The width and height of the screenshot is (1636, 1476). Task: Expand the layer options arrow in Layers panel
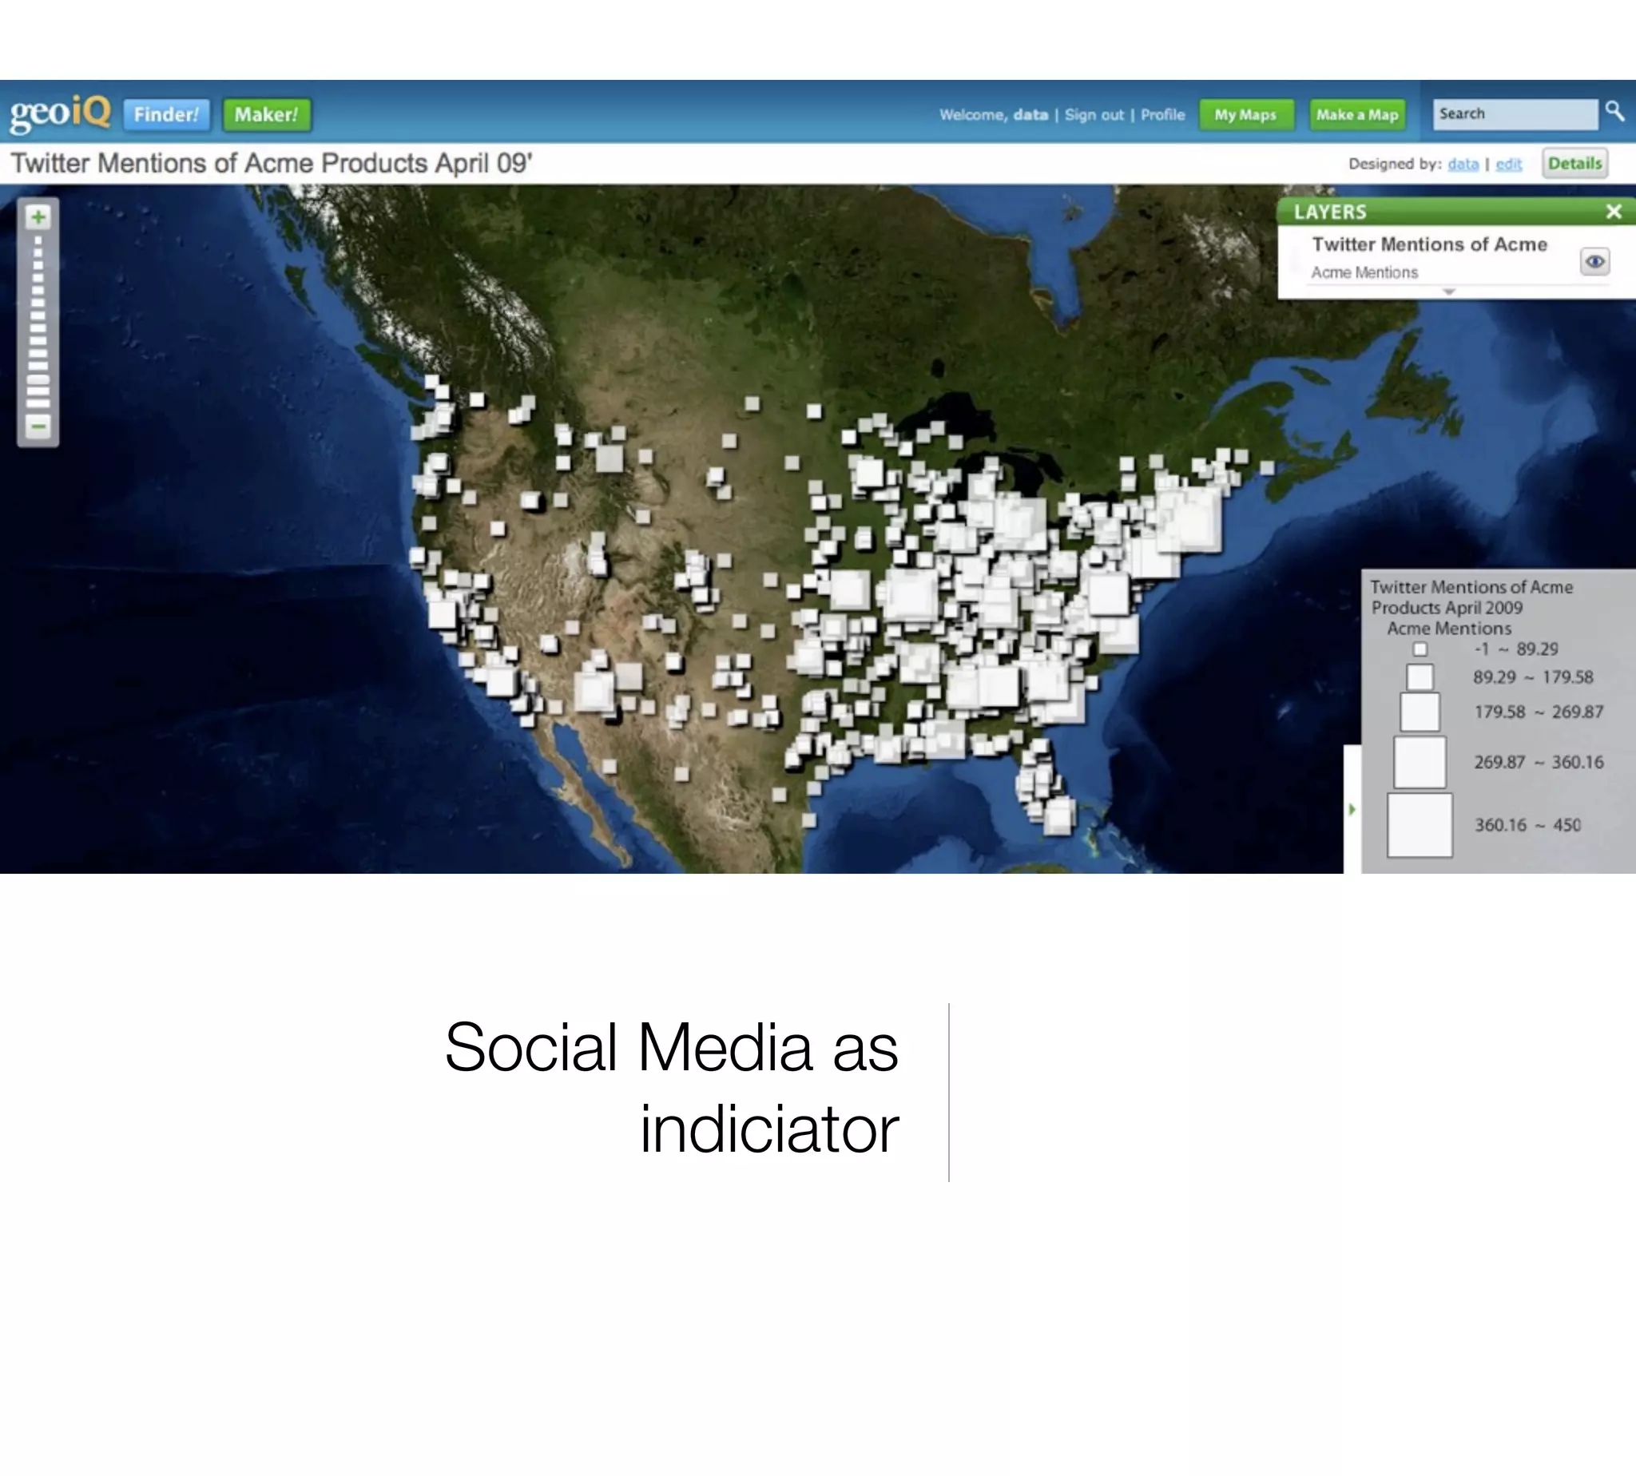[1449, 292]
